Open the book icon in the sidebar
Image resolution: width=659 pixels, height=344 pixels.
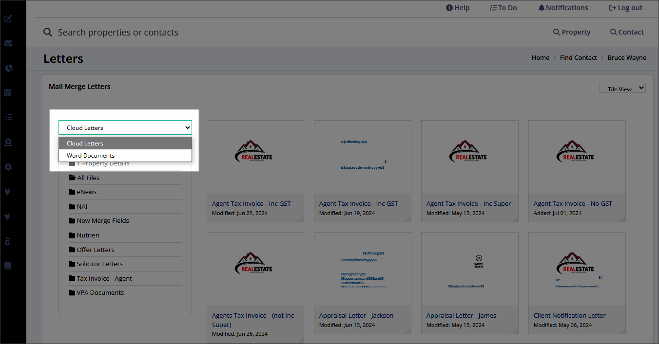(8, 266)
